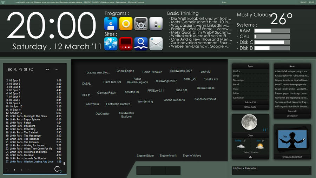Expand the Adobe CS5 group in Apps
The width and height of the screenshot is (316, 178).
click(250, 103)
